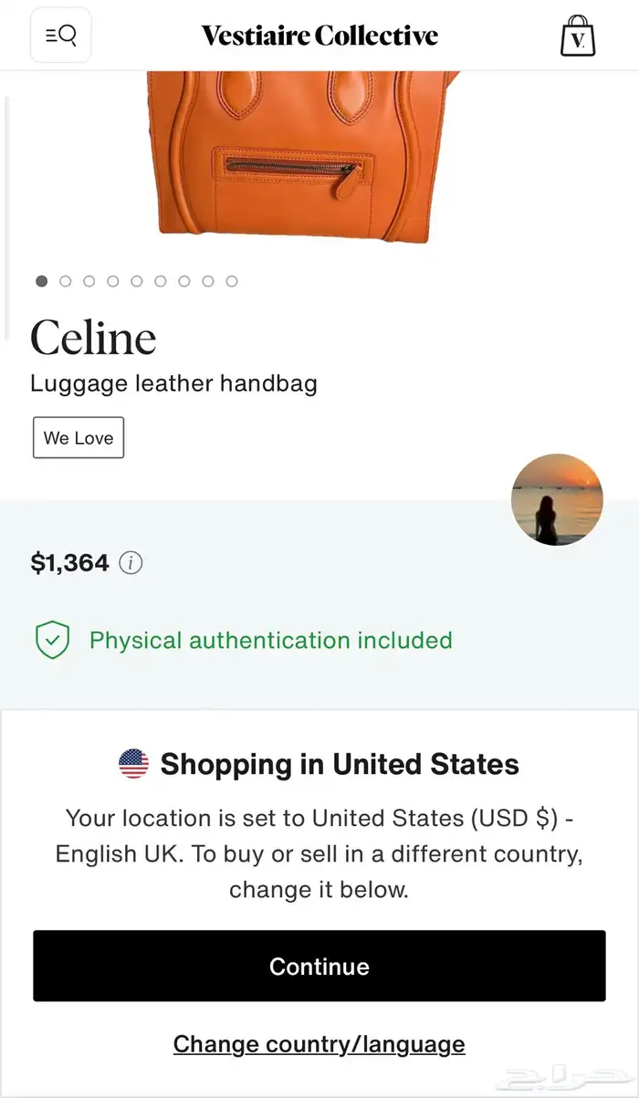Select the last carousel image dot

pyautogui.click(x=232, y=281)
